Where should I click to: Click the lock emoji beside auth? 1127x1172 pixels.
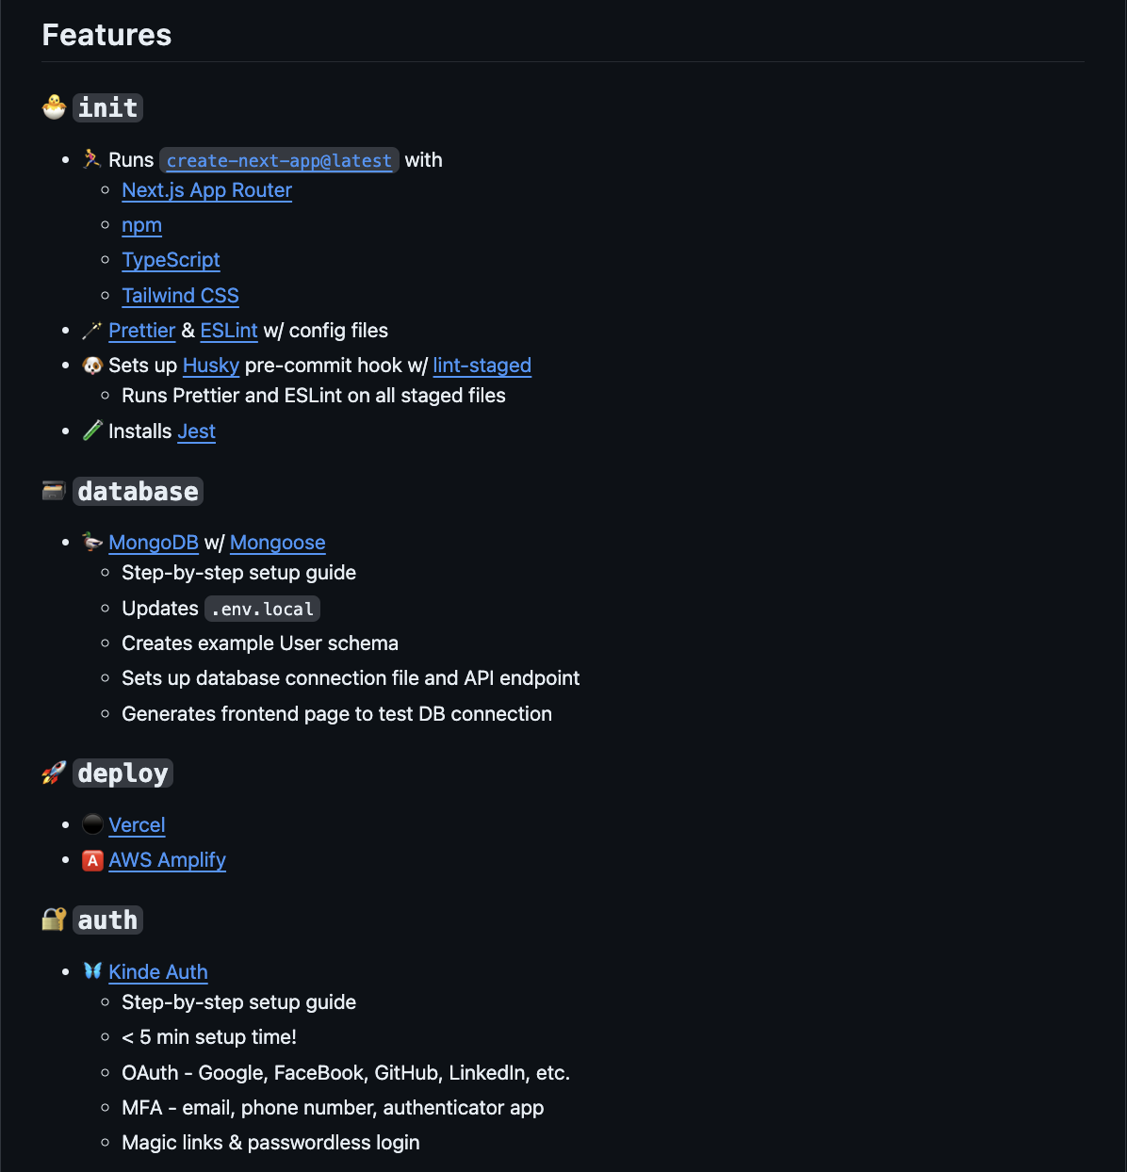point(55,920)
